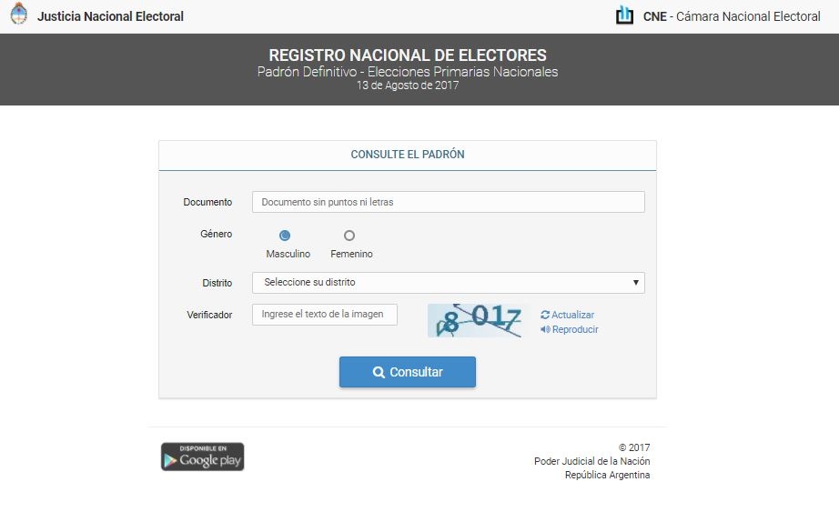This screenshot has height=512, width=839.
Task: Click the Actualizar captcha link
Action: coord(572,315)
